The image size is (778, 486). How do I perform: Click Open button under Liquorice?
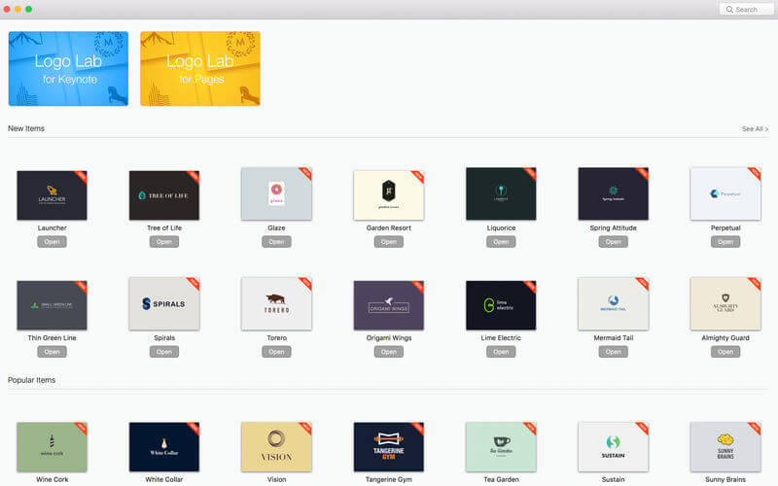coord(501,242)
